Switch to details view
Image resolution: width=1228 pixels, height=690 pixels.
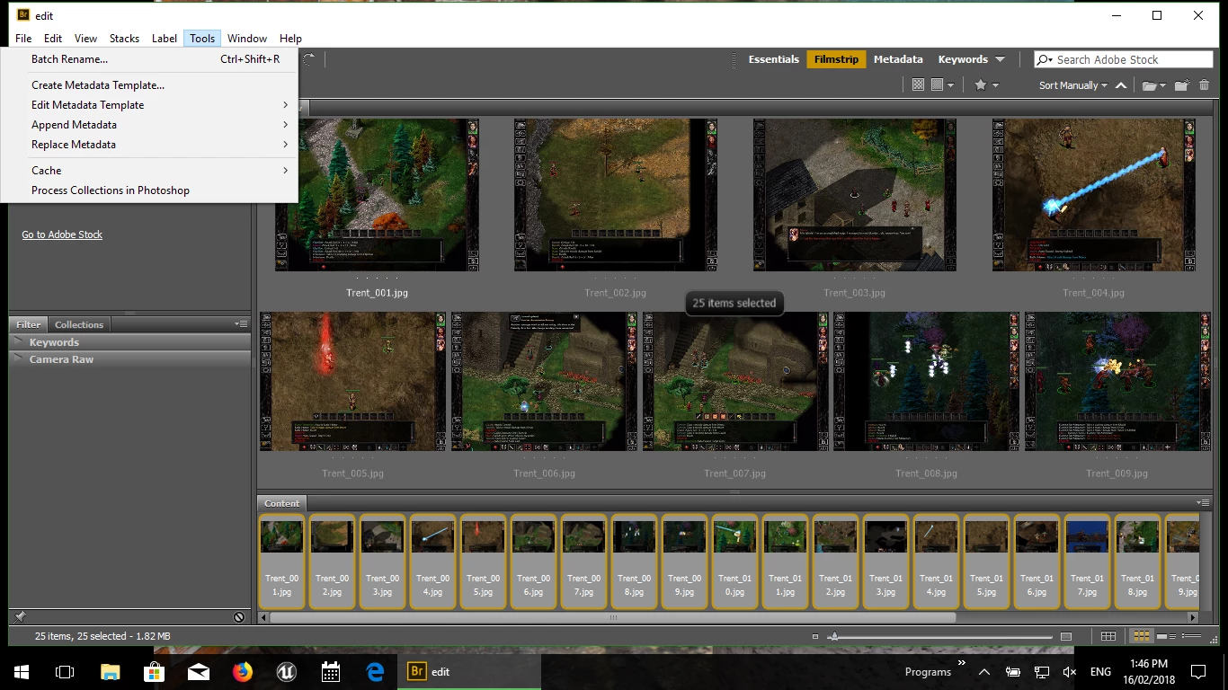1166,636
